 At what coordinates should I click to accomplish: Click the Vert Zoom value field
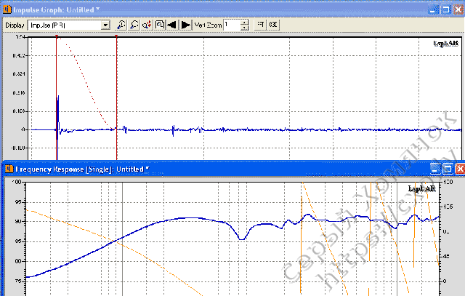[x=232, y=25]
